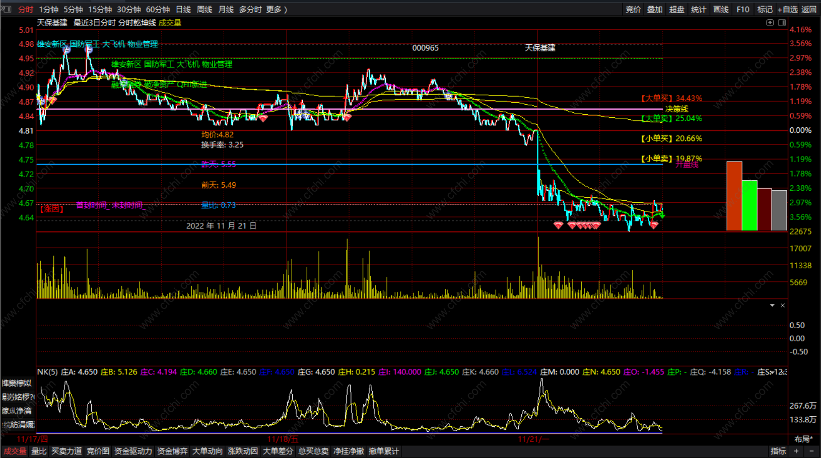Add an indicator pane with the plus button

(x=796, y=451)
